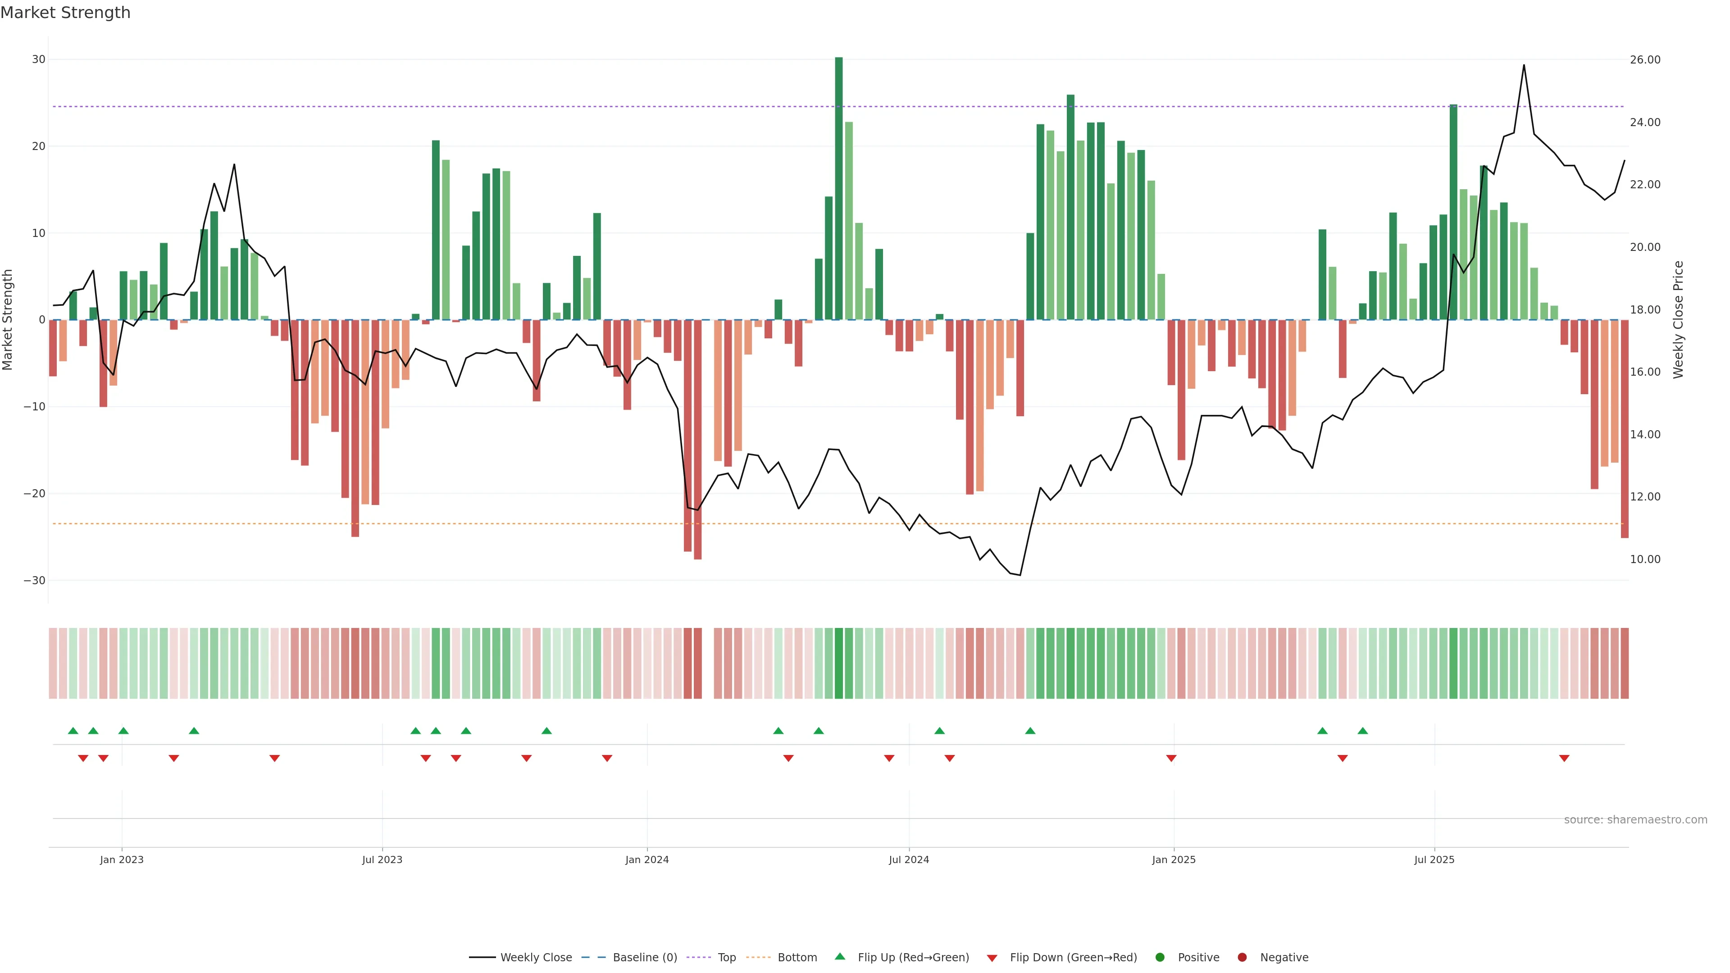Click Flip Up green triangle legend icon

(x=839, y=957)
